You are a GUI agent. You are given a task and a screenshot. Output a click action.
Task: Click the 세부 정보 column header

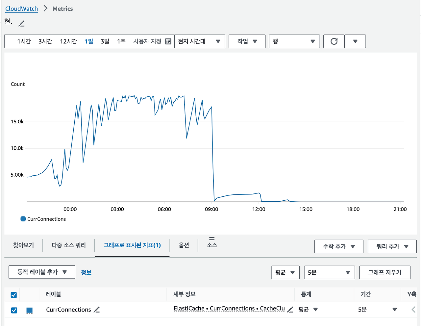185,294
